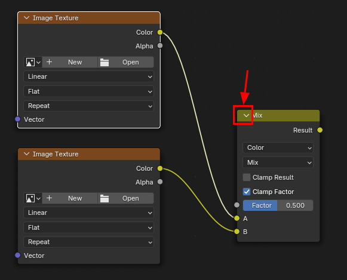Image resolution: width=347 pixels, height=280 pixels.
Task: Open Repeat extension dropdown in top Image Texture
Action: point(88,106)
